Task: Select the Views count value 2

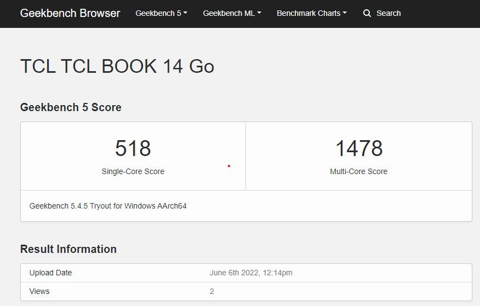Action: [212, 291]
